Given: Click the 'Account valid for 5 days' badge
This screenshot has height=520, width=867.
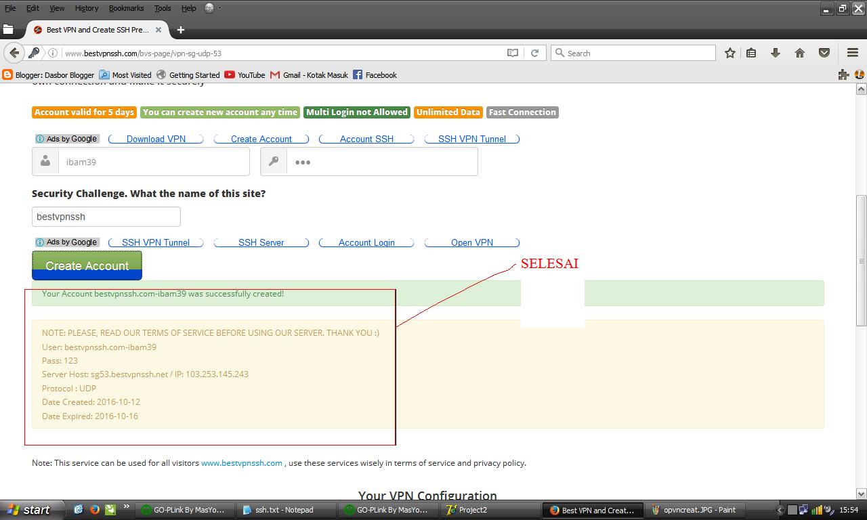Looking at the screenshot, I should pyautogui.click(x=84, y=112).
